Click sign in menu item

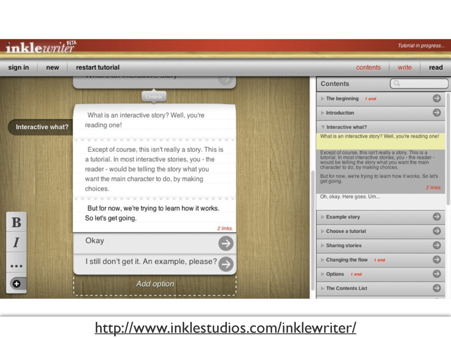(x=18, y=67)
